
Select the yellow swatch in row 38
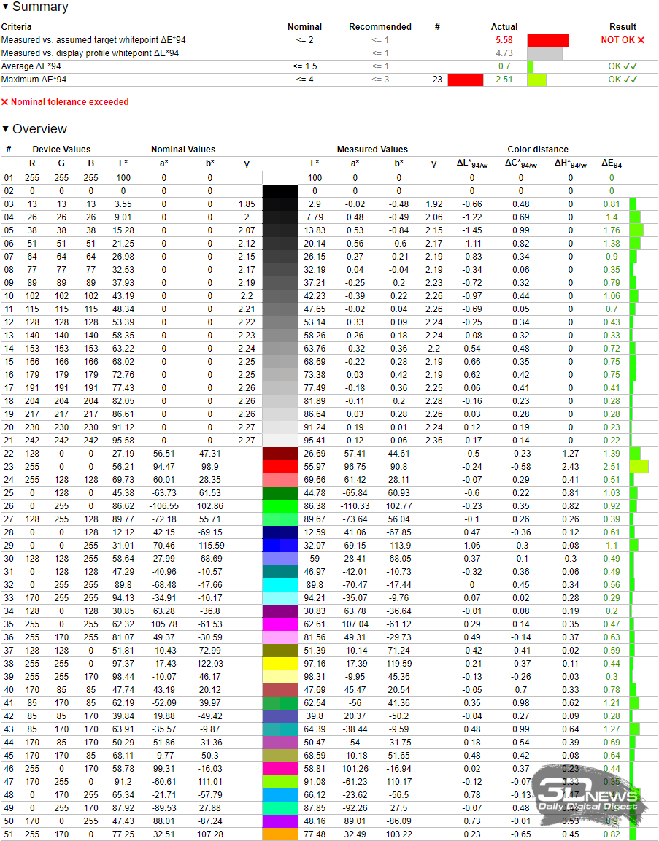280,663
